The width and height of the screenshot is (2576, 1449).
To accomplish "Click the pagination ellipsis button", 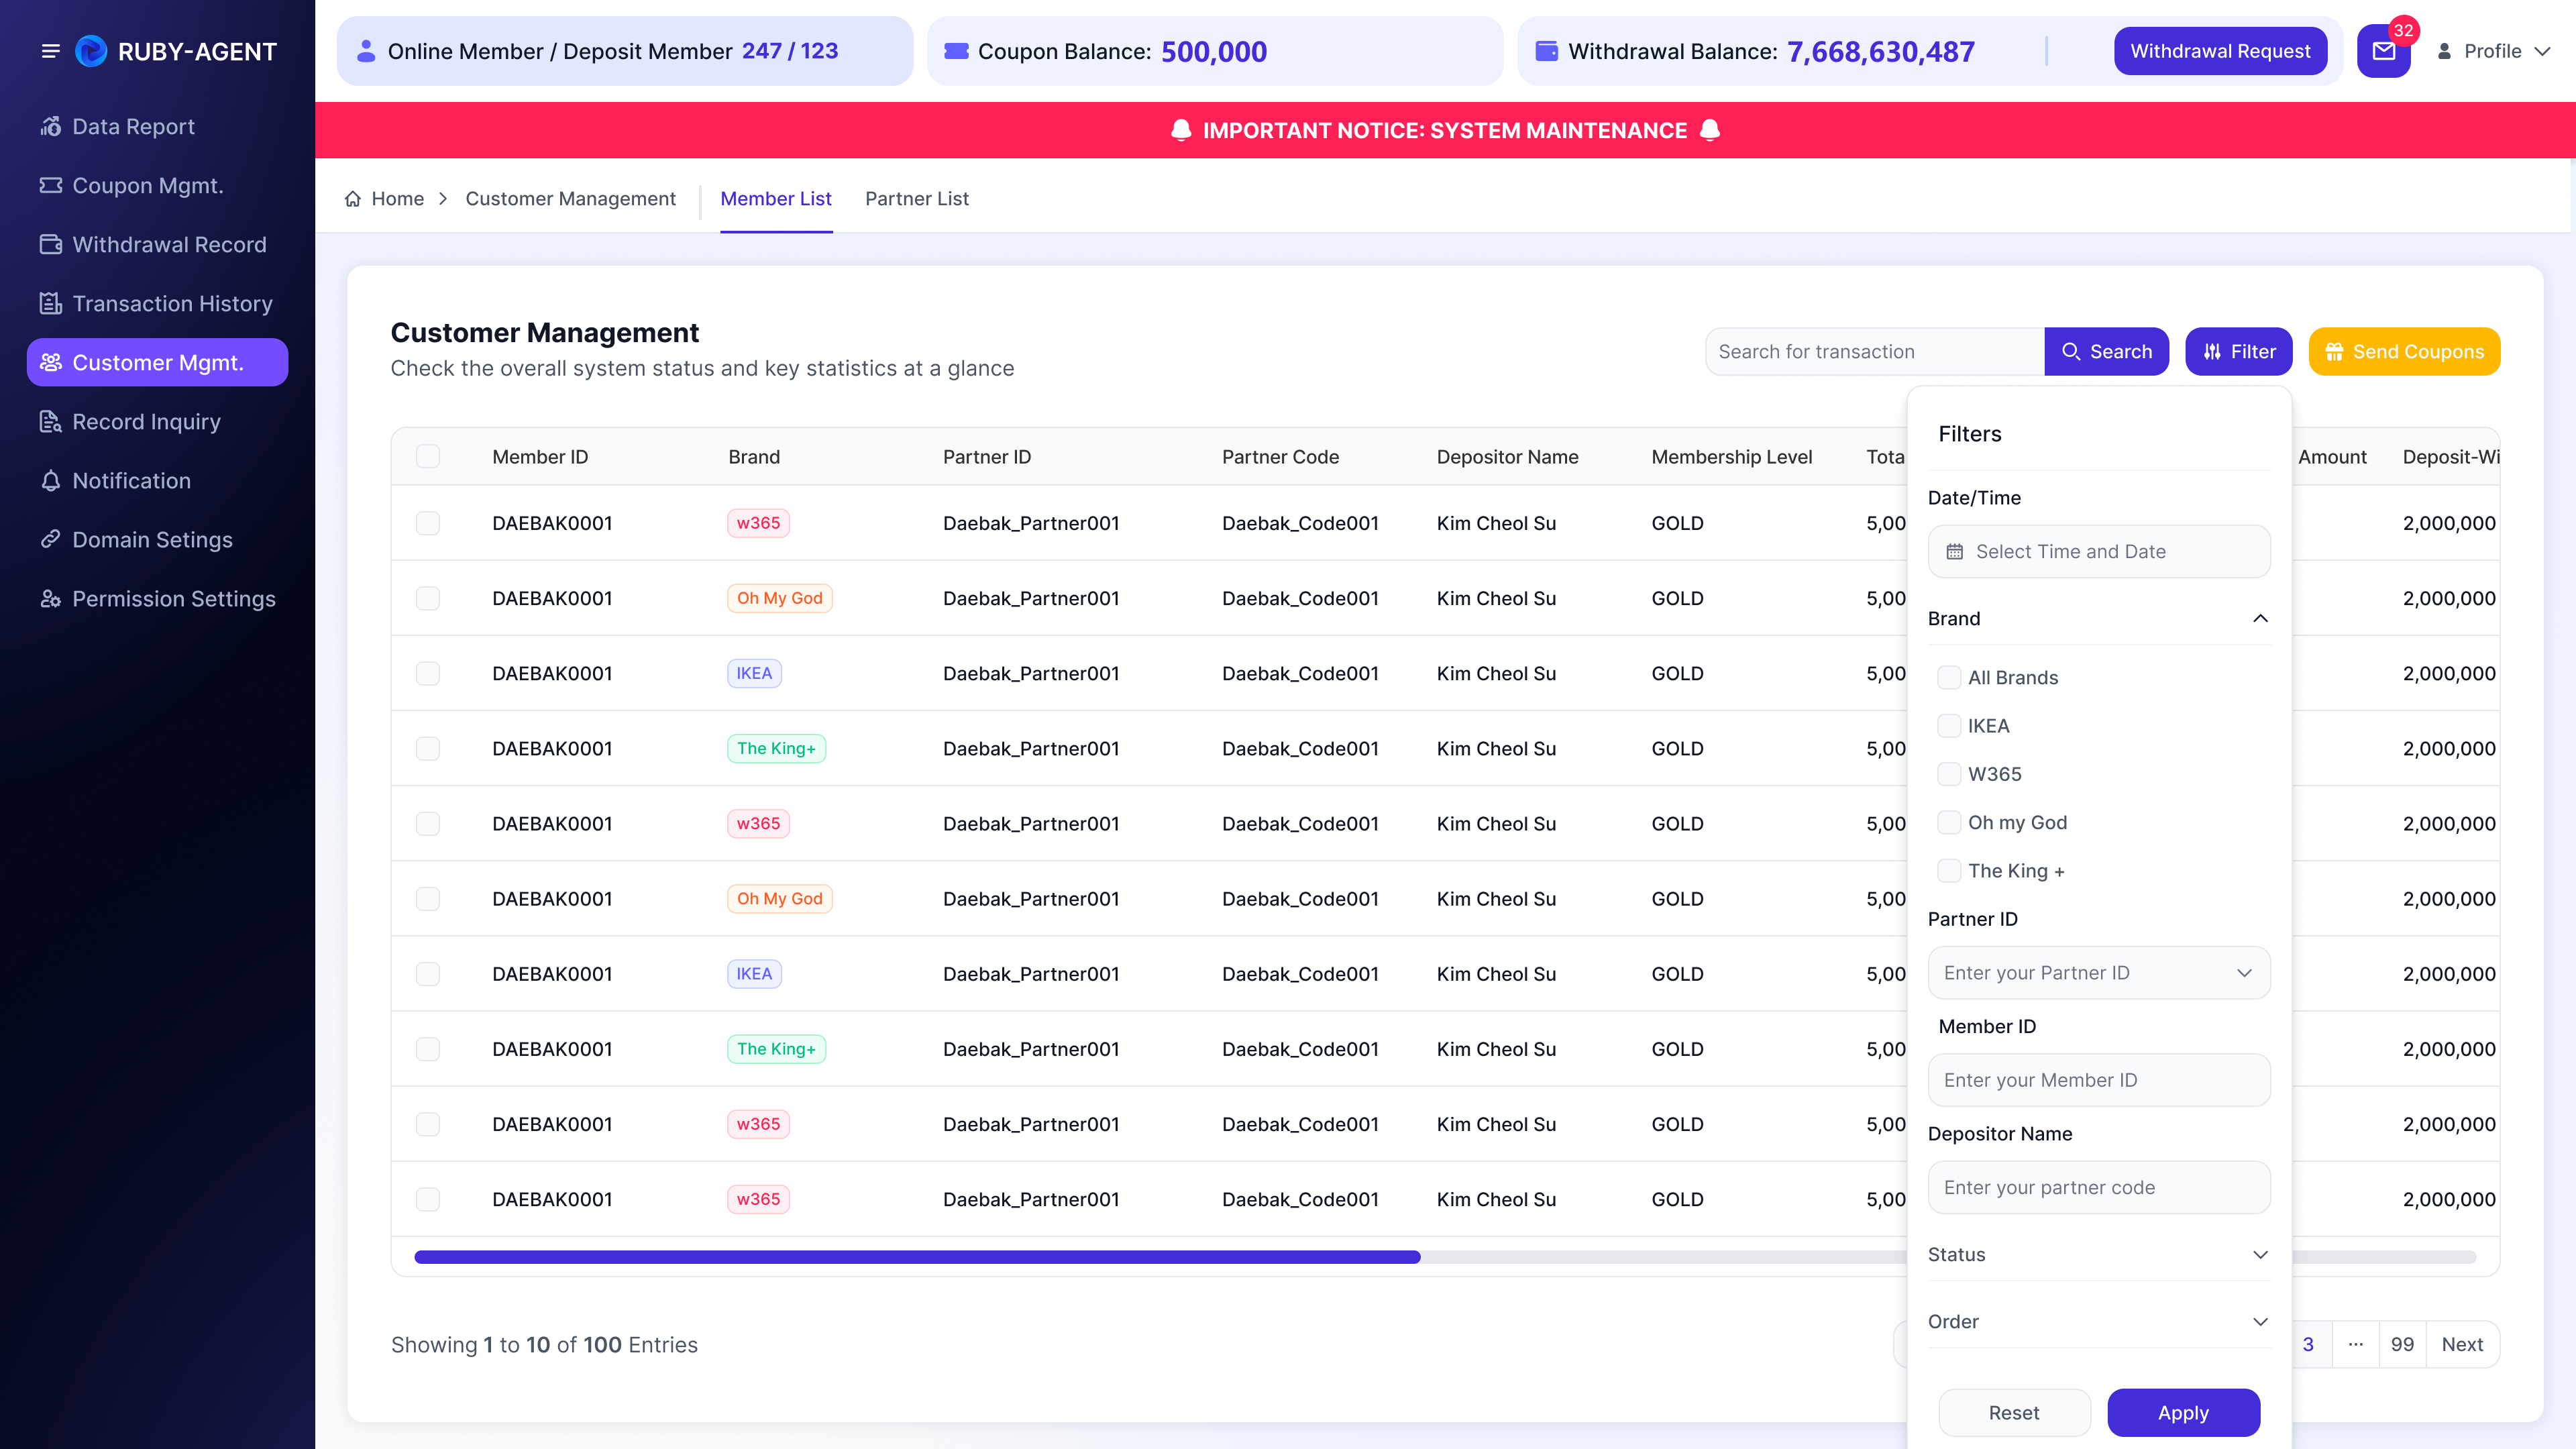I will (2356, 1344).
